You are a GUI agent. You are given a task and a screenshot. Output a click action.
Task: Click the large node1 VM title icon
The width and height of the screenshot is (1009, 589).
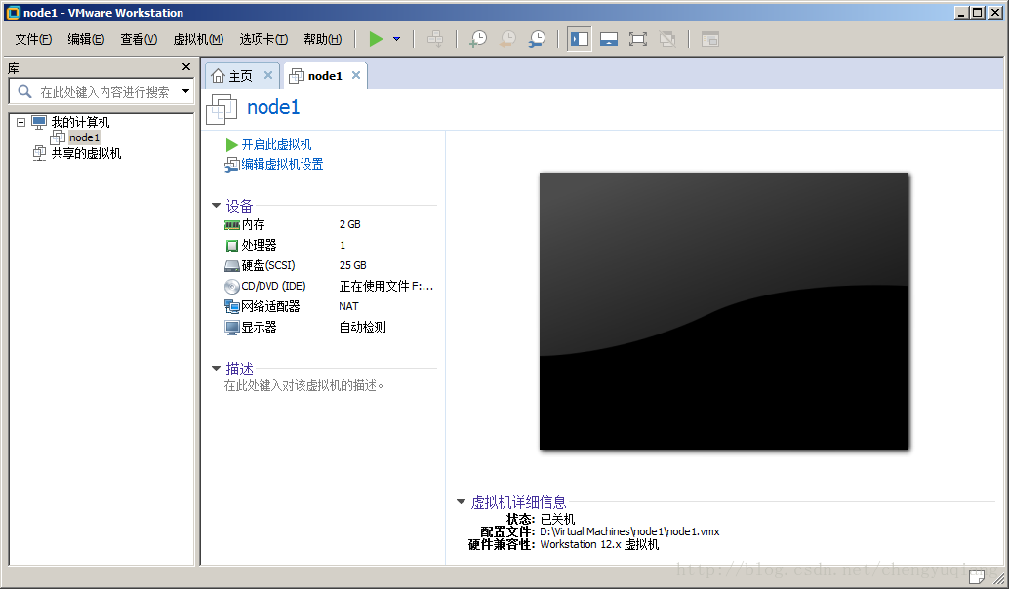pos(222,109)
